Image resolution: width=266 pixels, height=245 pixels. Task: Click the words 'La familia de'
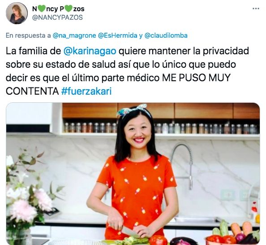(34, 51)
